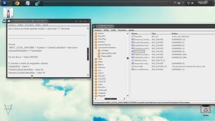Select the Mcx2Svc key
Viewport: 215px width, 121px height.
pyautogui.click(x=102, y=87)
